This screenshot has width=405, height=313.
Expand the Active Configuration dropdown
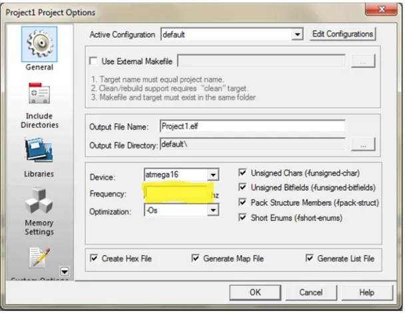click(297, 35)
